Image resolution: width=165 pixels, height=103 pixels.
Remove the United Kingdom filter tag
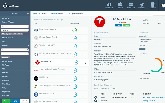(x=11, y=34)
